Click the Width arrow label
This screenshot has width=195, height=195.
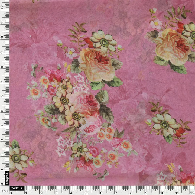[x=17, y=188]
